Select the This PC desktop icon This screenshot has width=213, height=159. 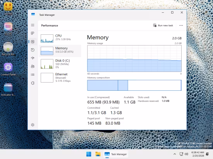(8, 29)
